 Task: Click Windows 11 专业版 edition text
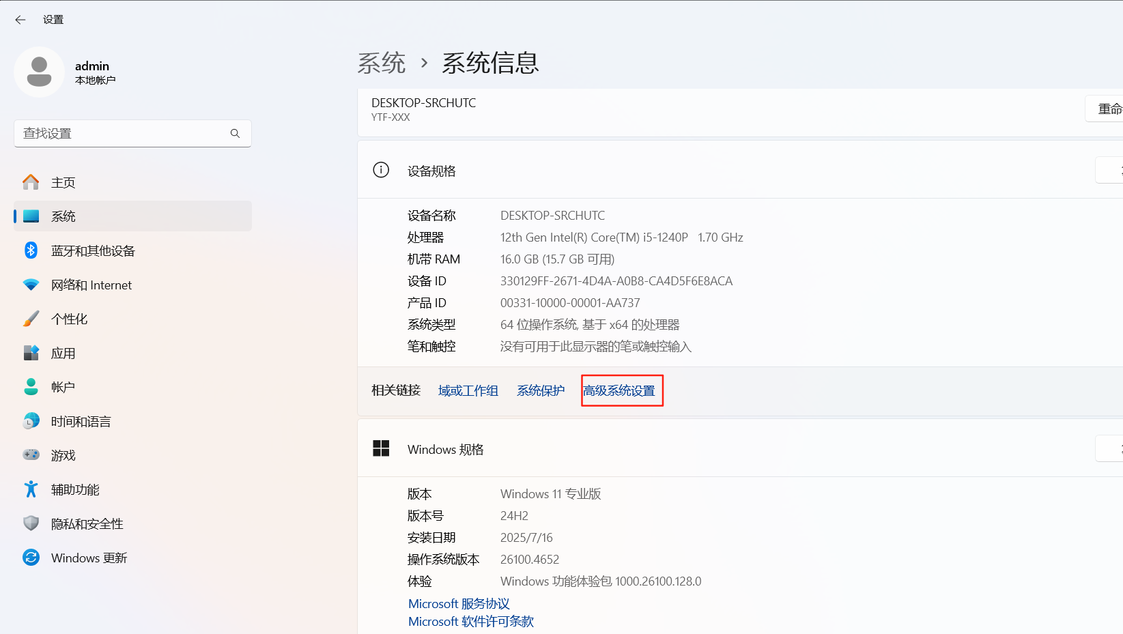551,494
